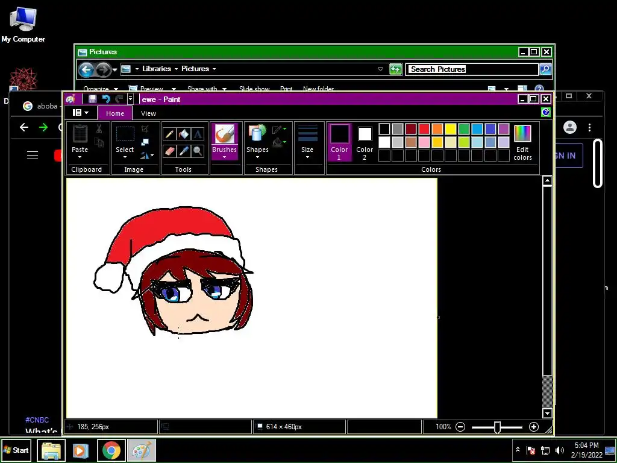Click the refresh icon in Pictures address bar
The height and width of the screenshot is (463, 617).
point(395,69)
